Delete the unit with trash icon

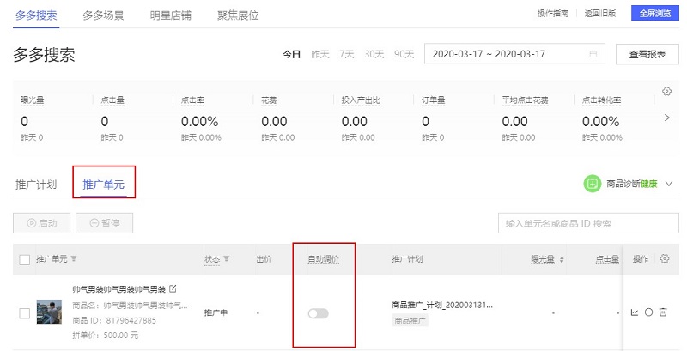coord(663,312)
